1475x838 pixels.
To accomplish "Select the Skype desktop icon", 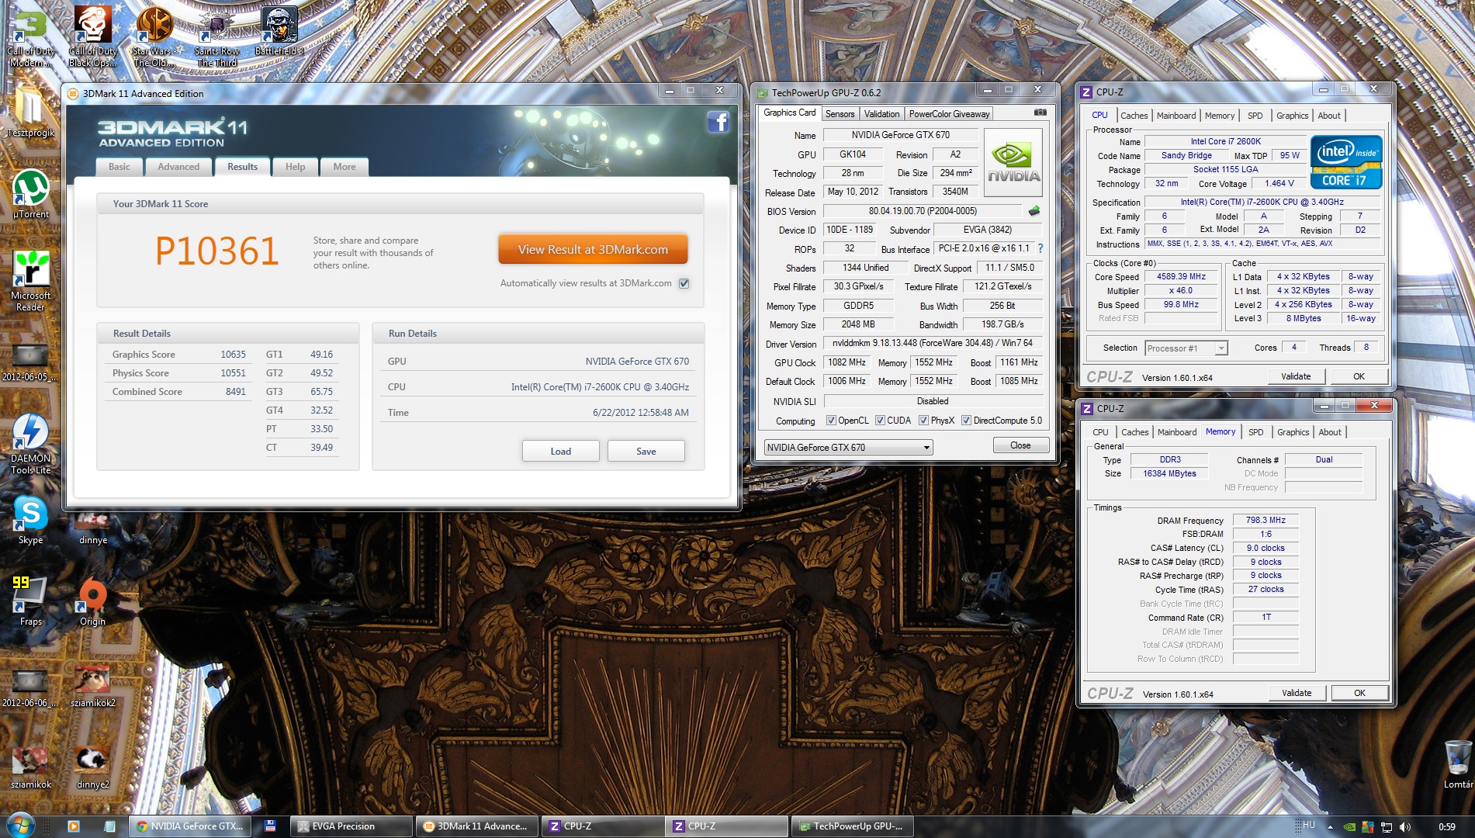I will tap(30, 521).
